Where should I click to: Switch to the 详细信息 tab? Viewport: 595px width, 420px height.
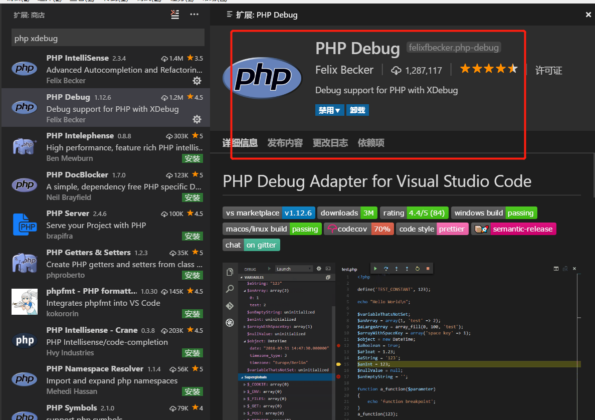pyautogui.click(x=240, y=143)
